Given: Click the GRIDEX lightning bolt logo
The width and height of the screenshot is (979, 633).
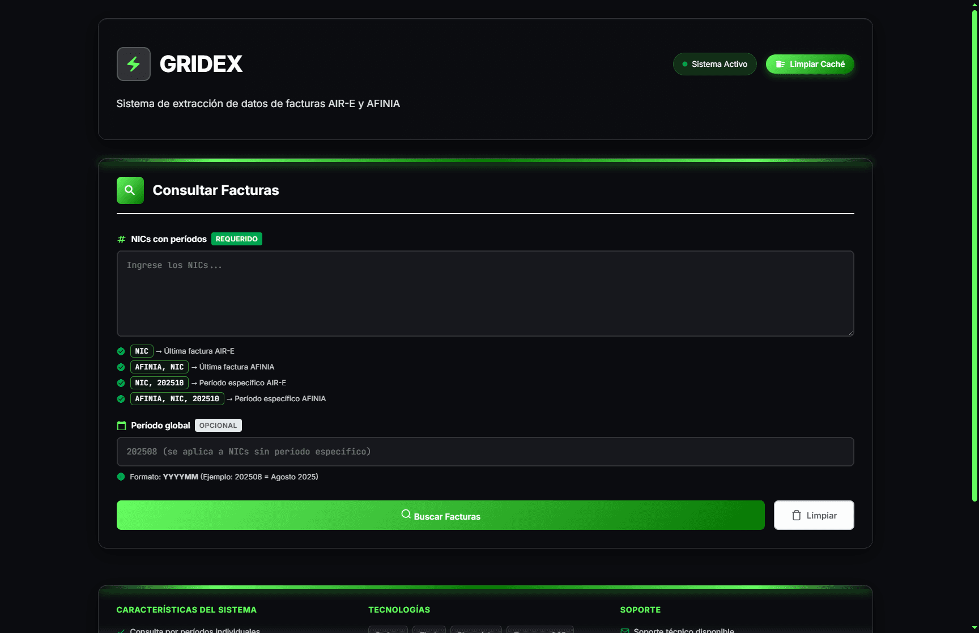Looking at the screenshot, I should pyautogui.click(x=133, y=64).
